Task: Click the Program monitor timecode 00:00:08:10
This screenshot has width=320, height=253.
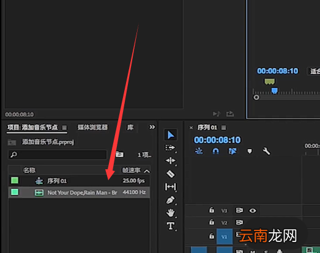Action: tap(278, 71)
